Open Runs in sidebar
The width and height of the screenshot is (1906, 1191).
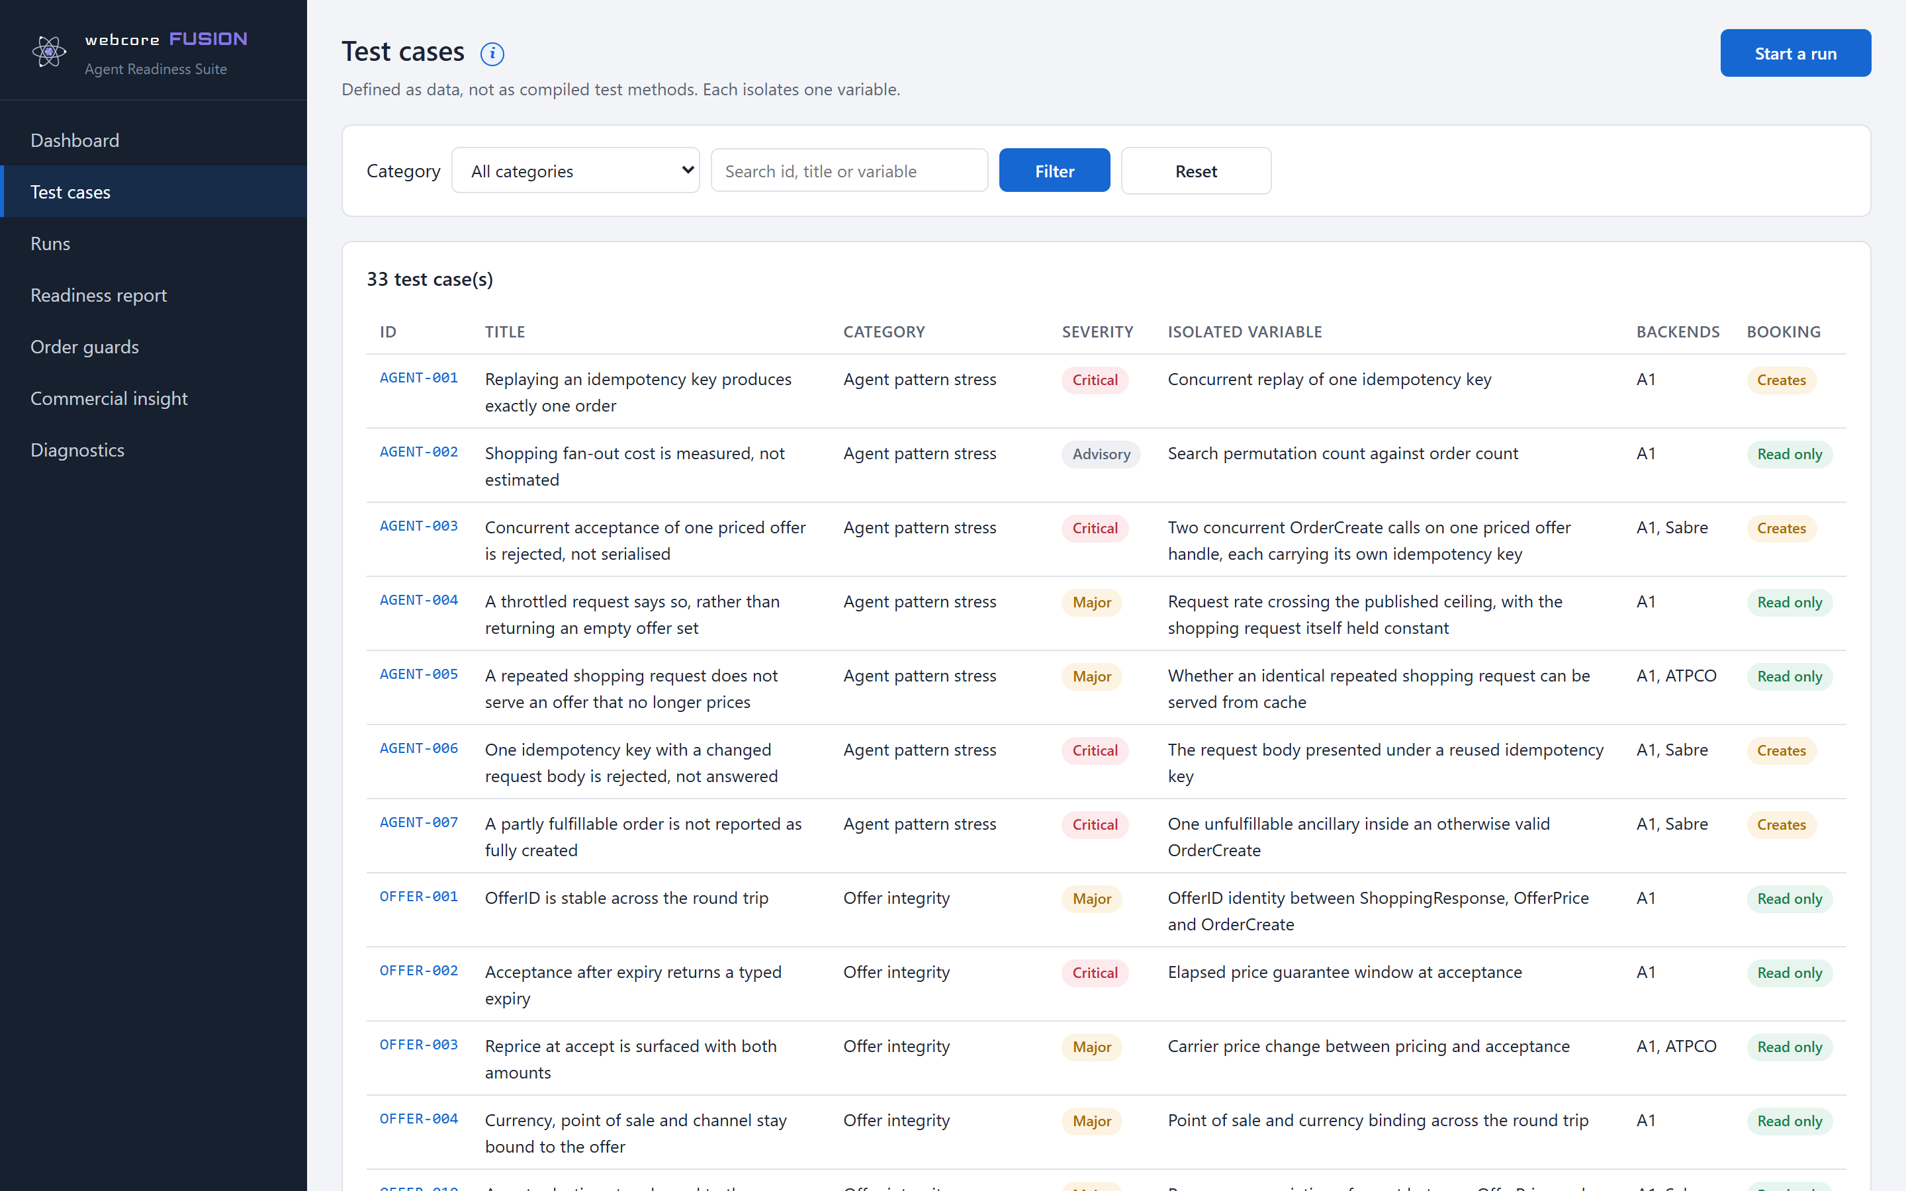point(154,243)
